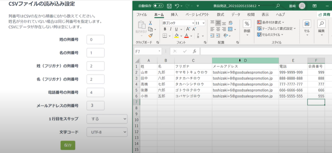The image size is (332, 153).
Task: Click the Orientation text angle icon
Action: click(x=225, y=36)
